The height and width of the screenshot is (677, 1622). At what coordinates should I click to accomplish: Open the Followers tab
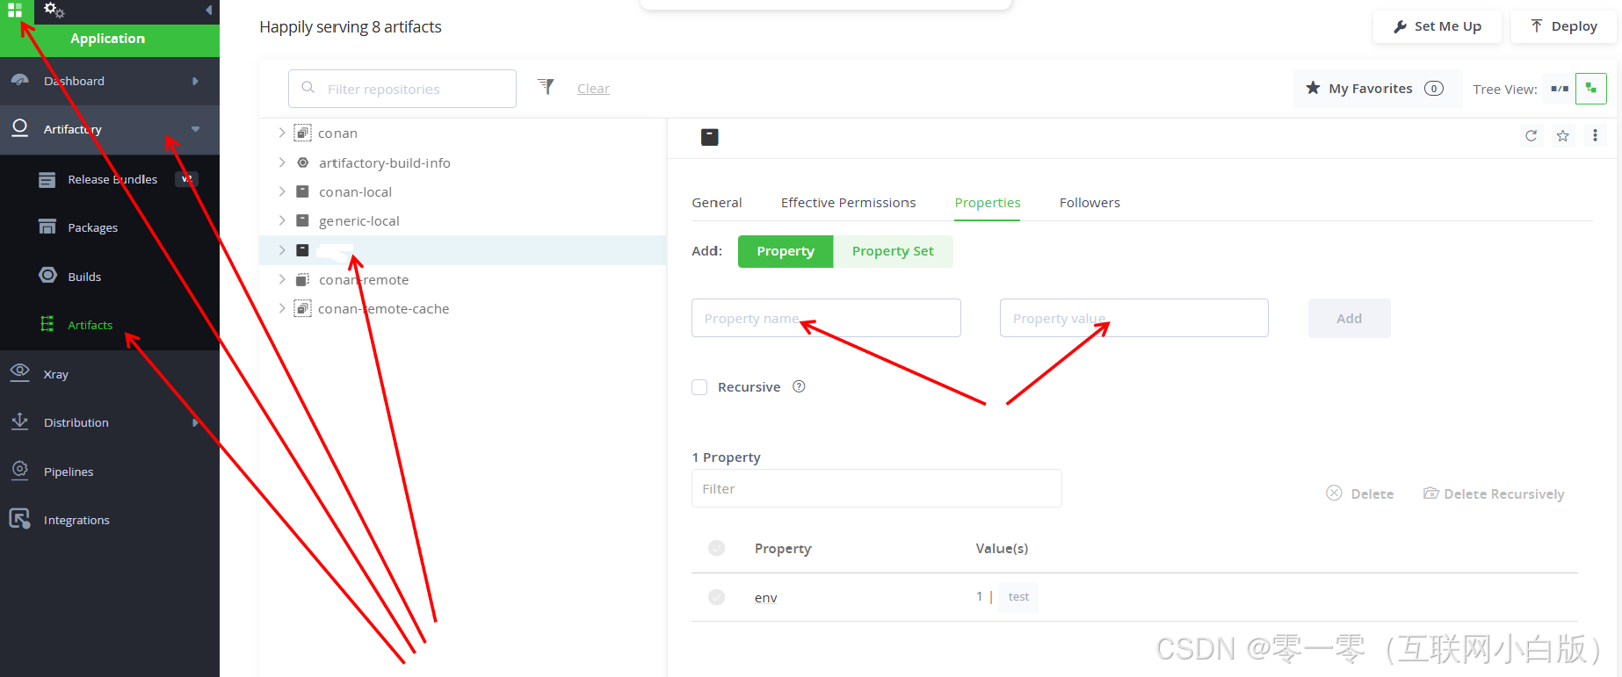click(x=1090, y=203)
